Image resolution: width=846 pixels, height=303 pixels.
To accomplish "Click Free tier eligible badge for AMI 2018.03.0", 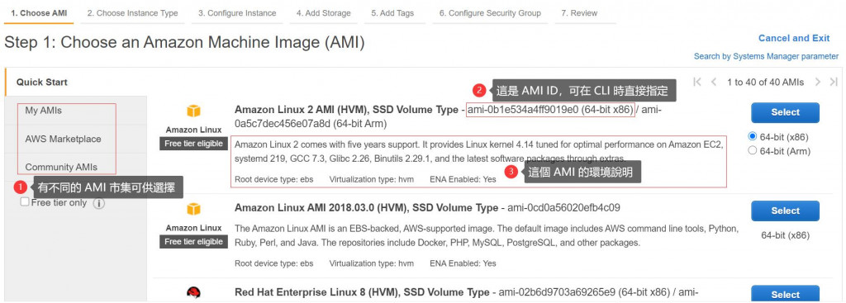I will point(193,242).
